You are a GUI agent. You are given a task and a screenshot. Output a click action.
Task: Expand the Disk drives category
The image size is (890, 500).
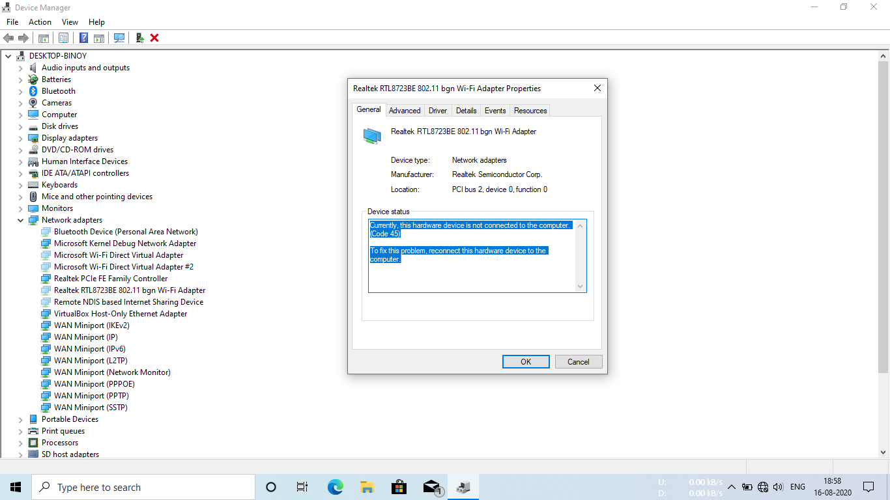tap(21, 126)
